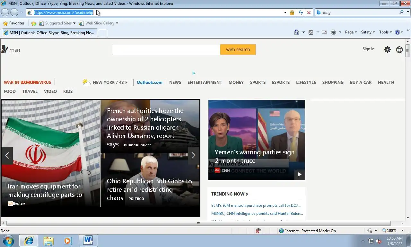Open BLM's $6M mansion trending story
The height and width of the screenshot is (247, 411).
(256, 206)
